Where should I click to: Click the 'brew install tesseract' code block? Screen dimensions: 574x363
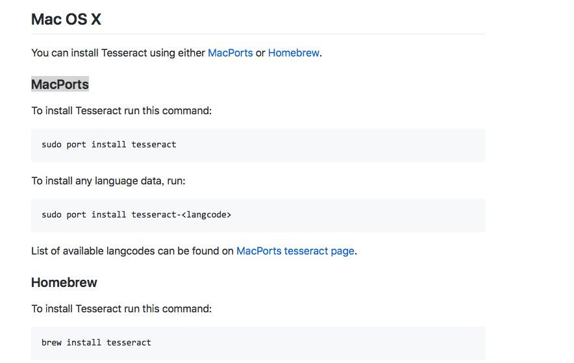point(258,344)
